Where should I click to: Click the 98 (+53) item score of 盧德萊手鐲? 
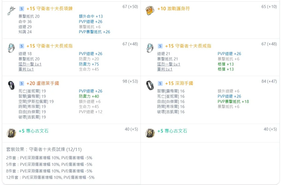(x=130, y=81)
